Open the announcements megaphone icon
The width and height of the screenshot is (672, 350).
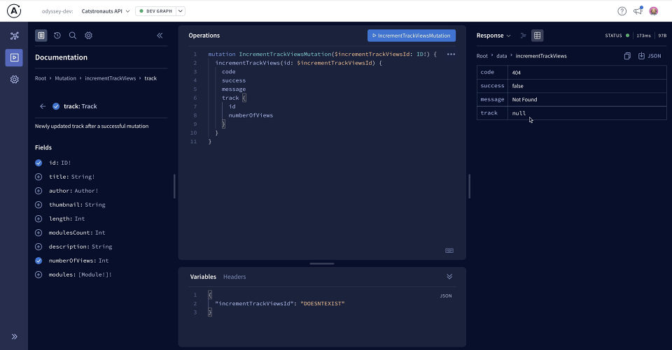(638, 10)
